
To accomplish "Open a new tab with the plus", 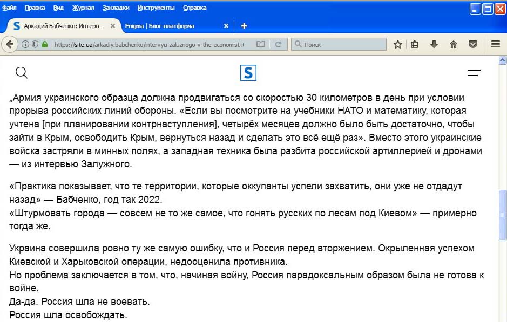I will [244, 26].
